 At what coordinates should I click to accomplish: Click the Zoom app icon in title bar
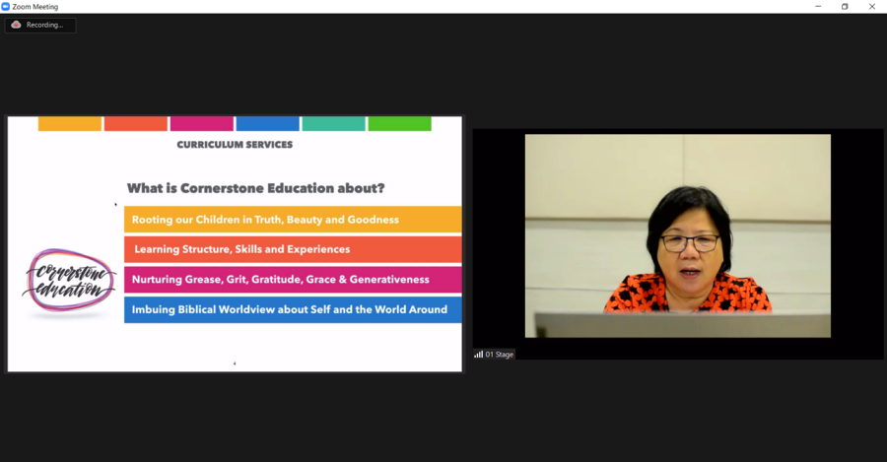coord(5,7)
